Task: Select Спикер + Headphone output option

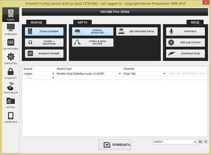Action: [44, 42]
